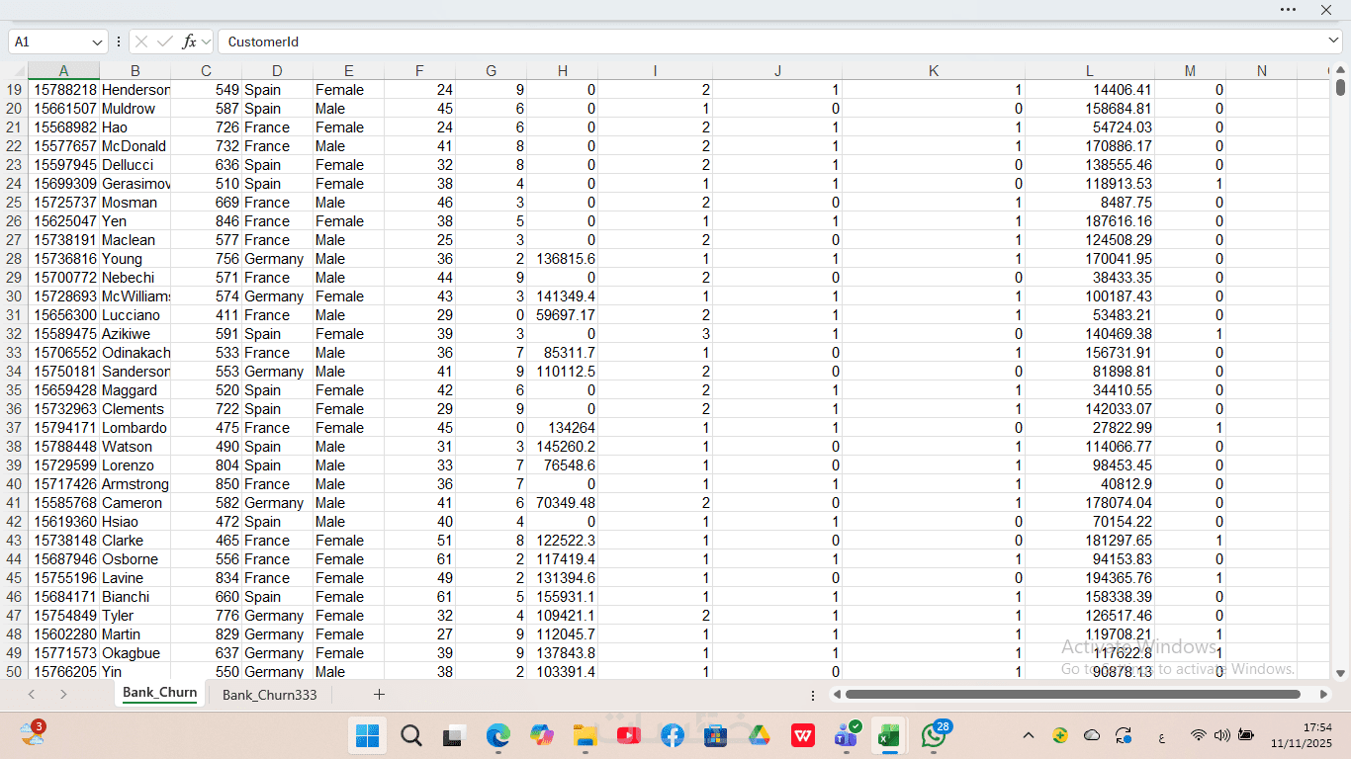
Task: Open Microsoft Teams from the taskbar
Action: [x=846, y=735]
